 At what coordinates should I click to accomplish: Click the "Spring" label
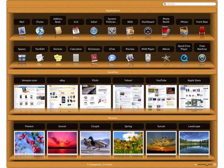click(x=128, y=126)
